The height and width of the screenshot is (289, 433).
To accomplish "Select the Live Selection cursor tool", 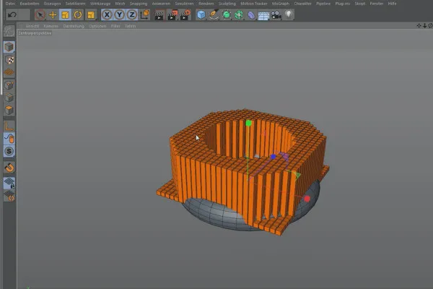I will (x=40, y=14).
